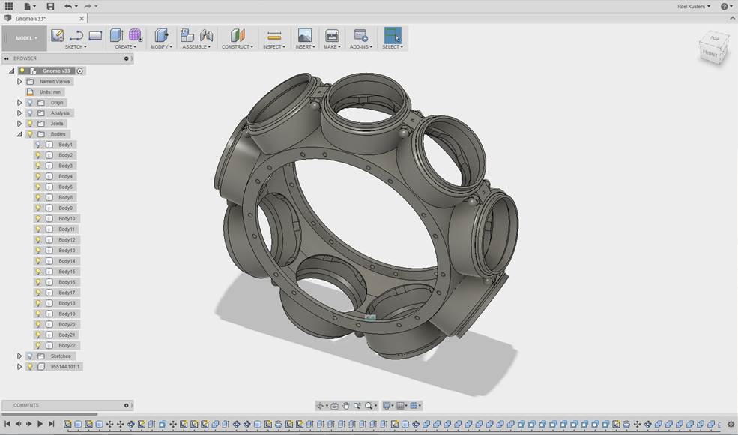Activate the Select tool icon
This screenshot has width=738, height=435.
point(393,35)
